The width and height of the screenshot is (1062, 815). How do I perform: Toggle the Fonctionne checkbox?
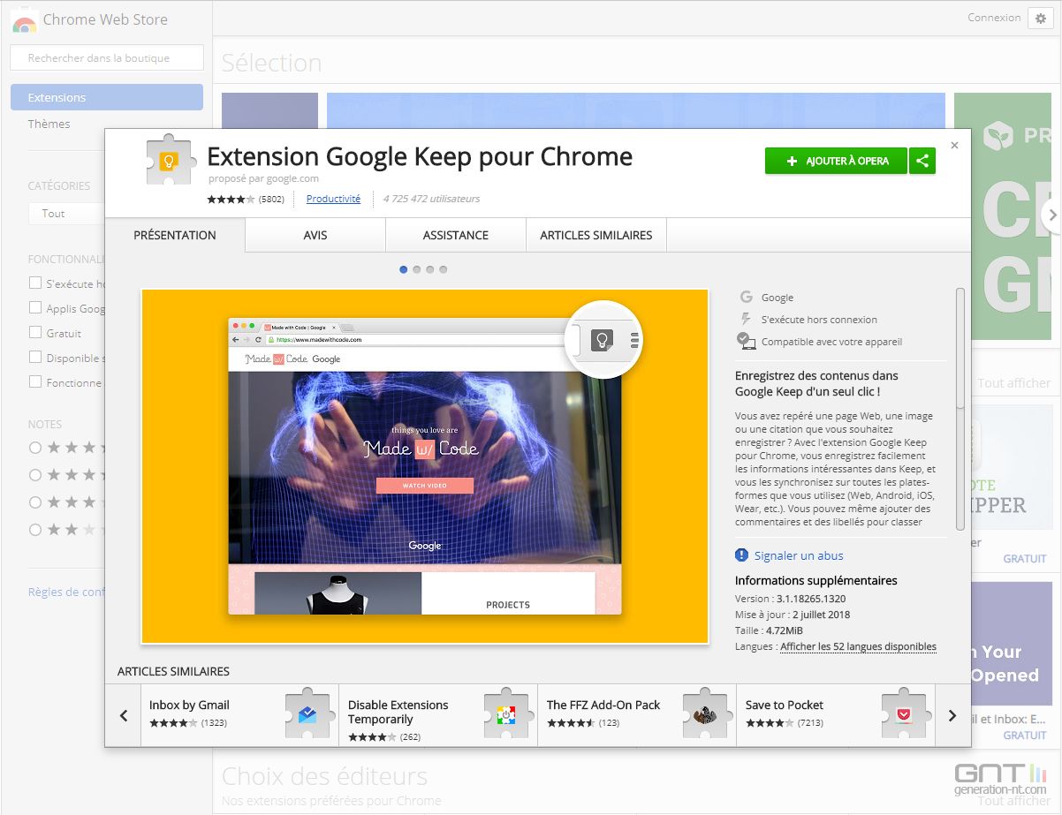(35, 382)
